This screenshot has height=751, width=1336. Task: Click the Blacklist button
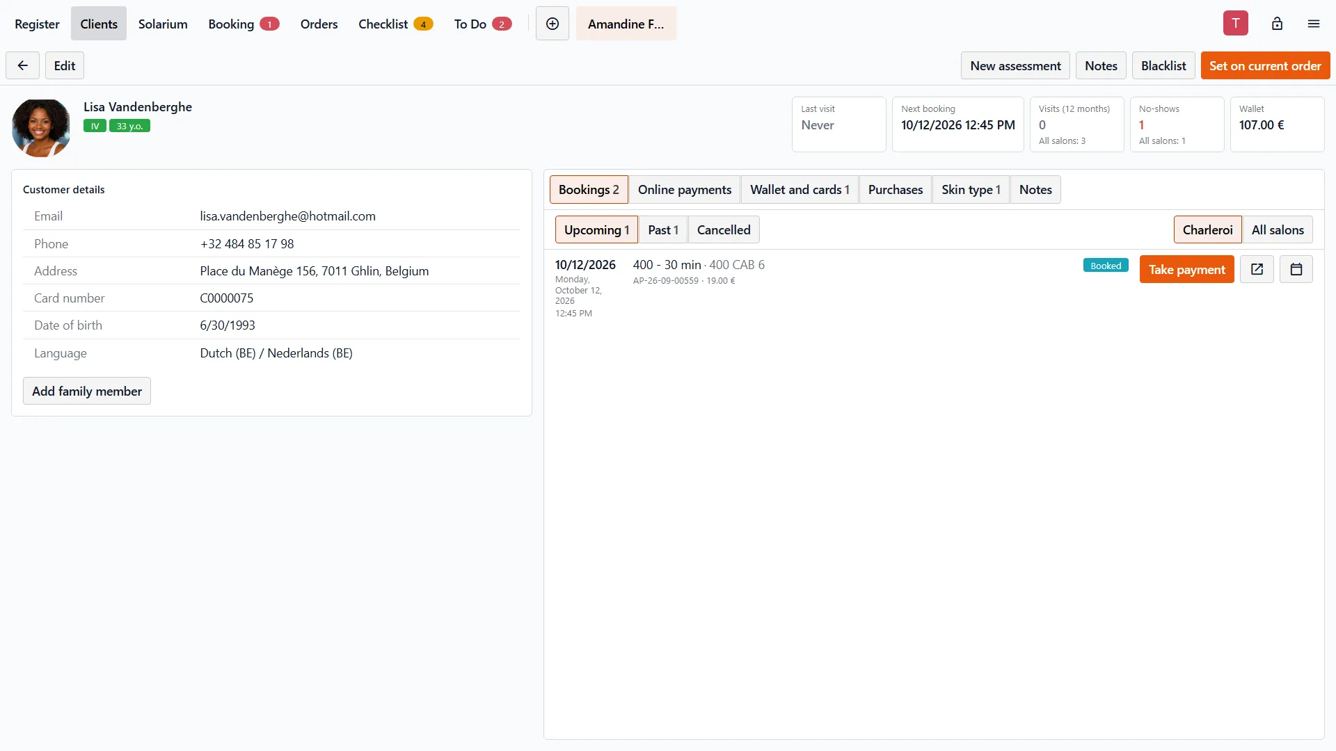(1163, 65)
